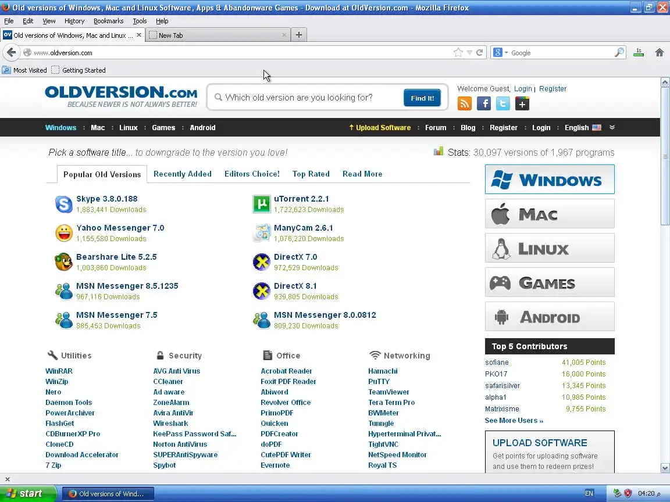Click the uTorrent 2.2.1 icon
The width and height of the screenshot is (670, 502).
262,204
